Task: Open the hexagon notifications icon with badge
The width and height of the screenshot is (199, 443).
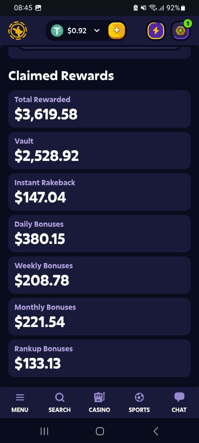Action: (x=181, y=31)
